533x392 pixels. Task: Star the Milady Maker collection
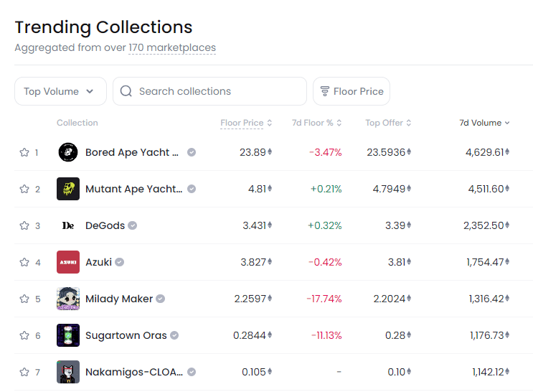click(24, 299)
